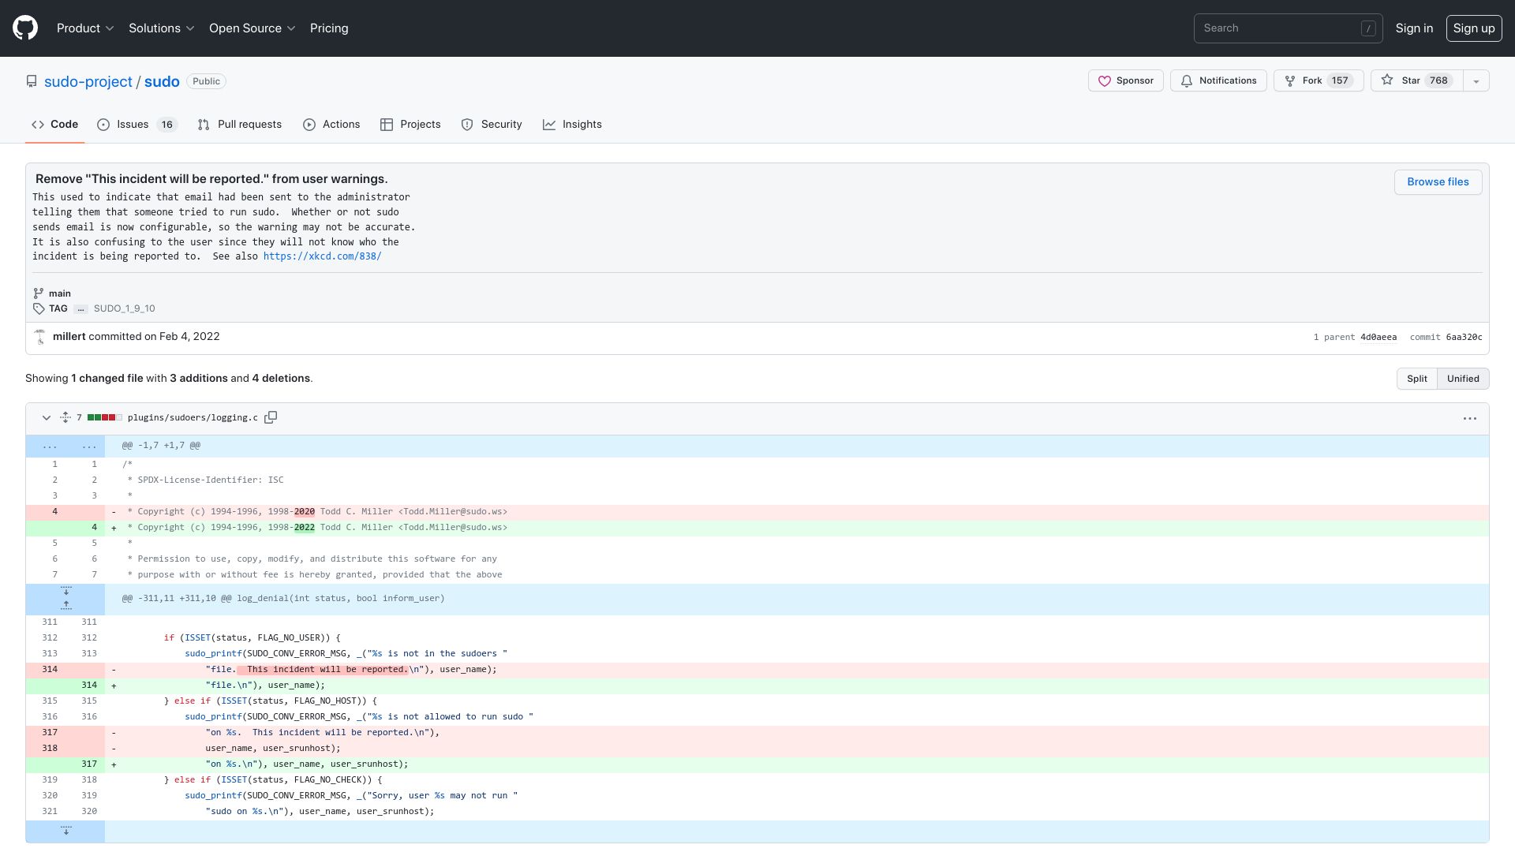The height and width of the screenshot is (852, 1515).
Task: Switch diff view to Unified
Action: coord(1463,379)
